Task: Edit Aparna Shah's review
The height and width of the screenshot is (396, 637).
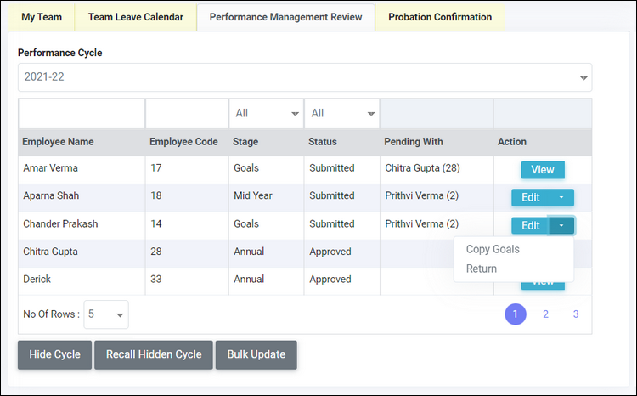Action: click(531, 197)
